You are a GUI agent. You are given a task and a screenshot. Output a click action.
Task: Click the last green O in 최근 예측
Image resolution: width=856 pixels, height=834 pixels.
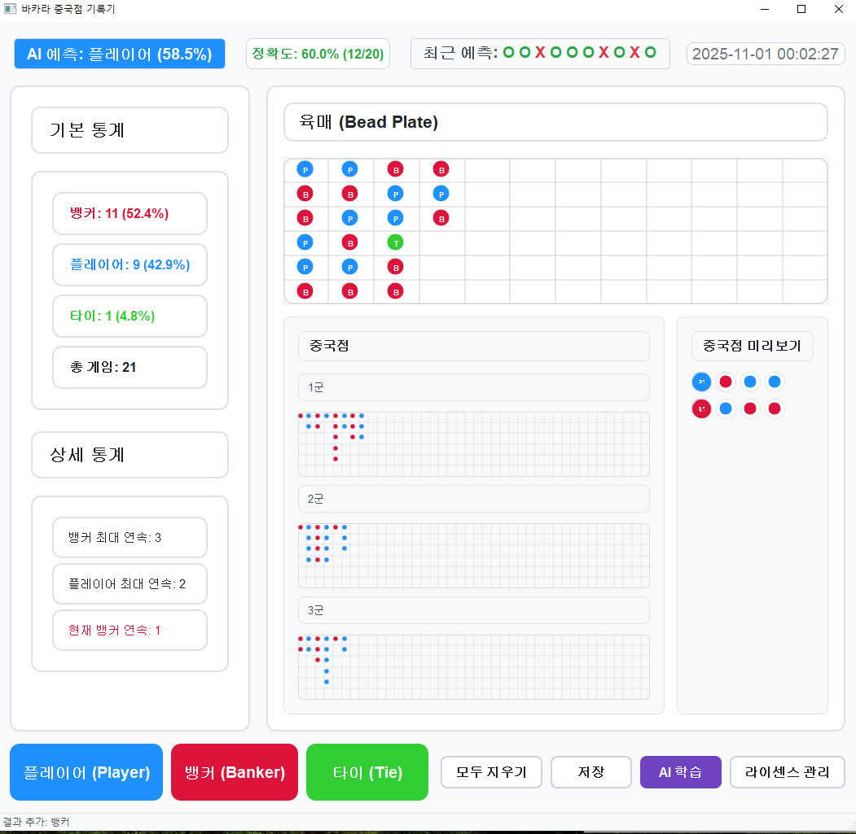click(650, 53)
